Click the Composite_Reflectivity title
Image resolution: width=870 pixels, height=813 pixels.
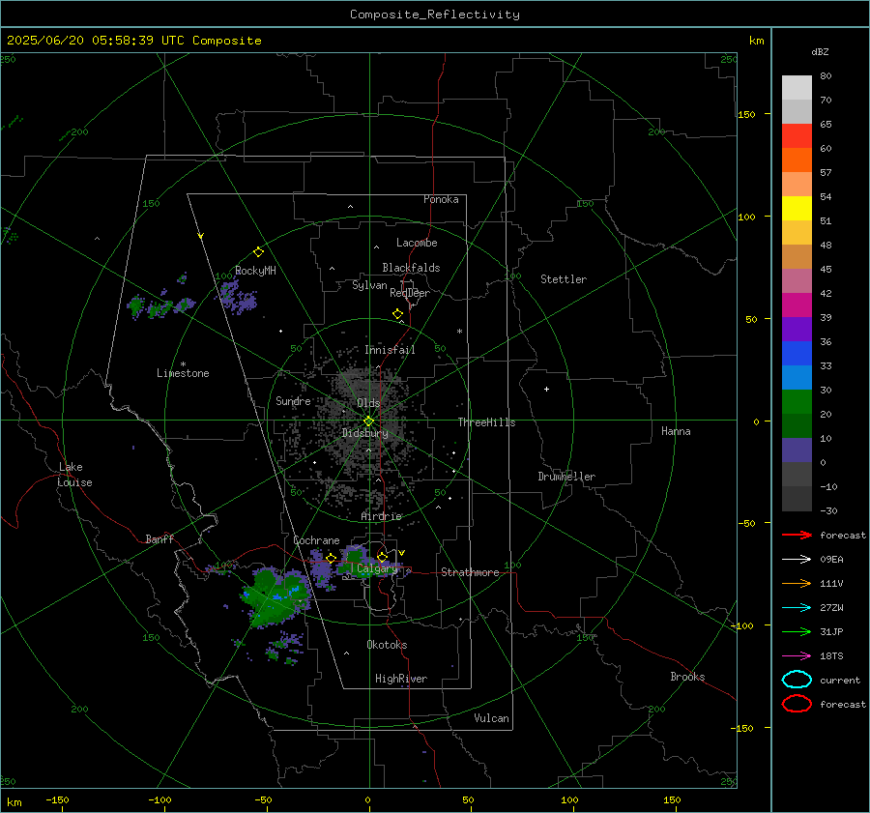click(434, 15)
